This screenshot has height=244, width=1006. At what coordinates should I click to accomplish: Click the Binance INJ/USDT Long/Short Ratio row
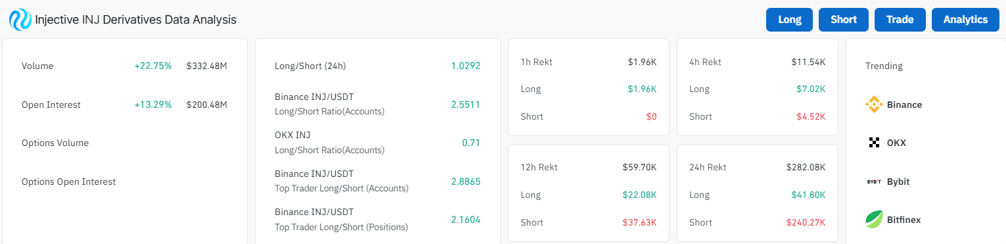coord(377,104)
